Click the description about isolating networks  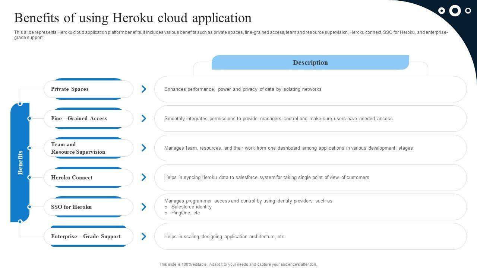tap(243, 89)
